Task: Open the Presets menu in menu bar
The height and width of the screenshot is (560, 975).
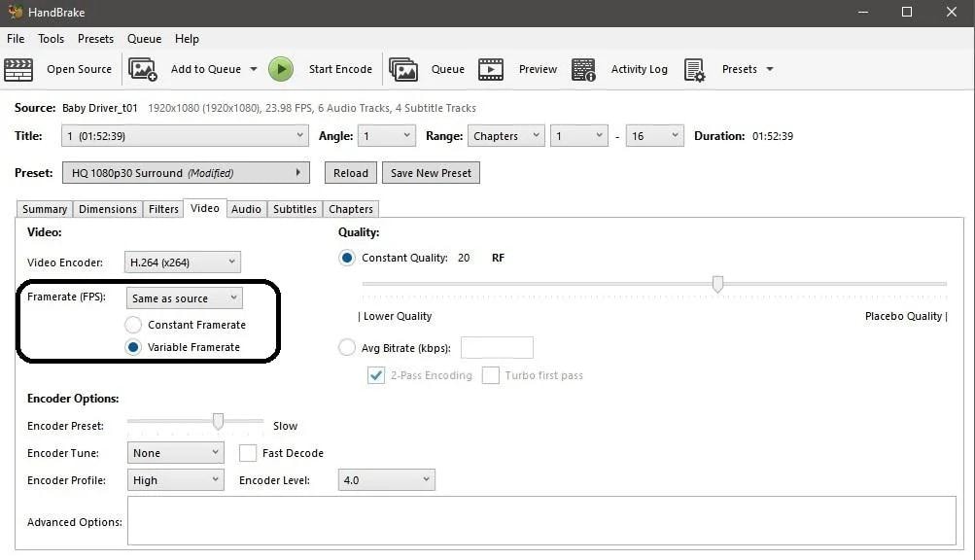Action: tap(96, 39)
